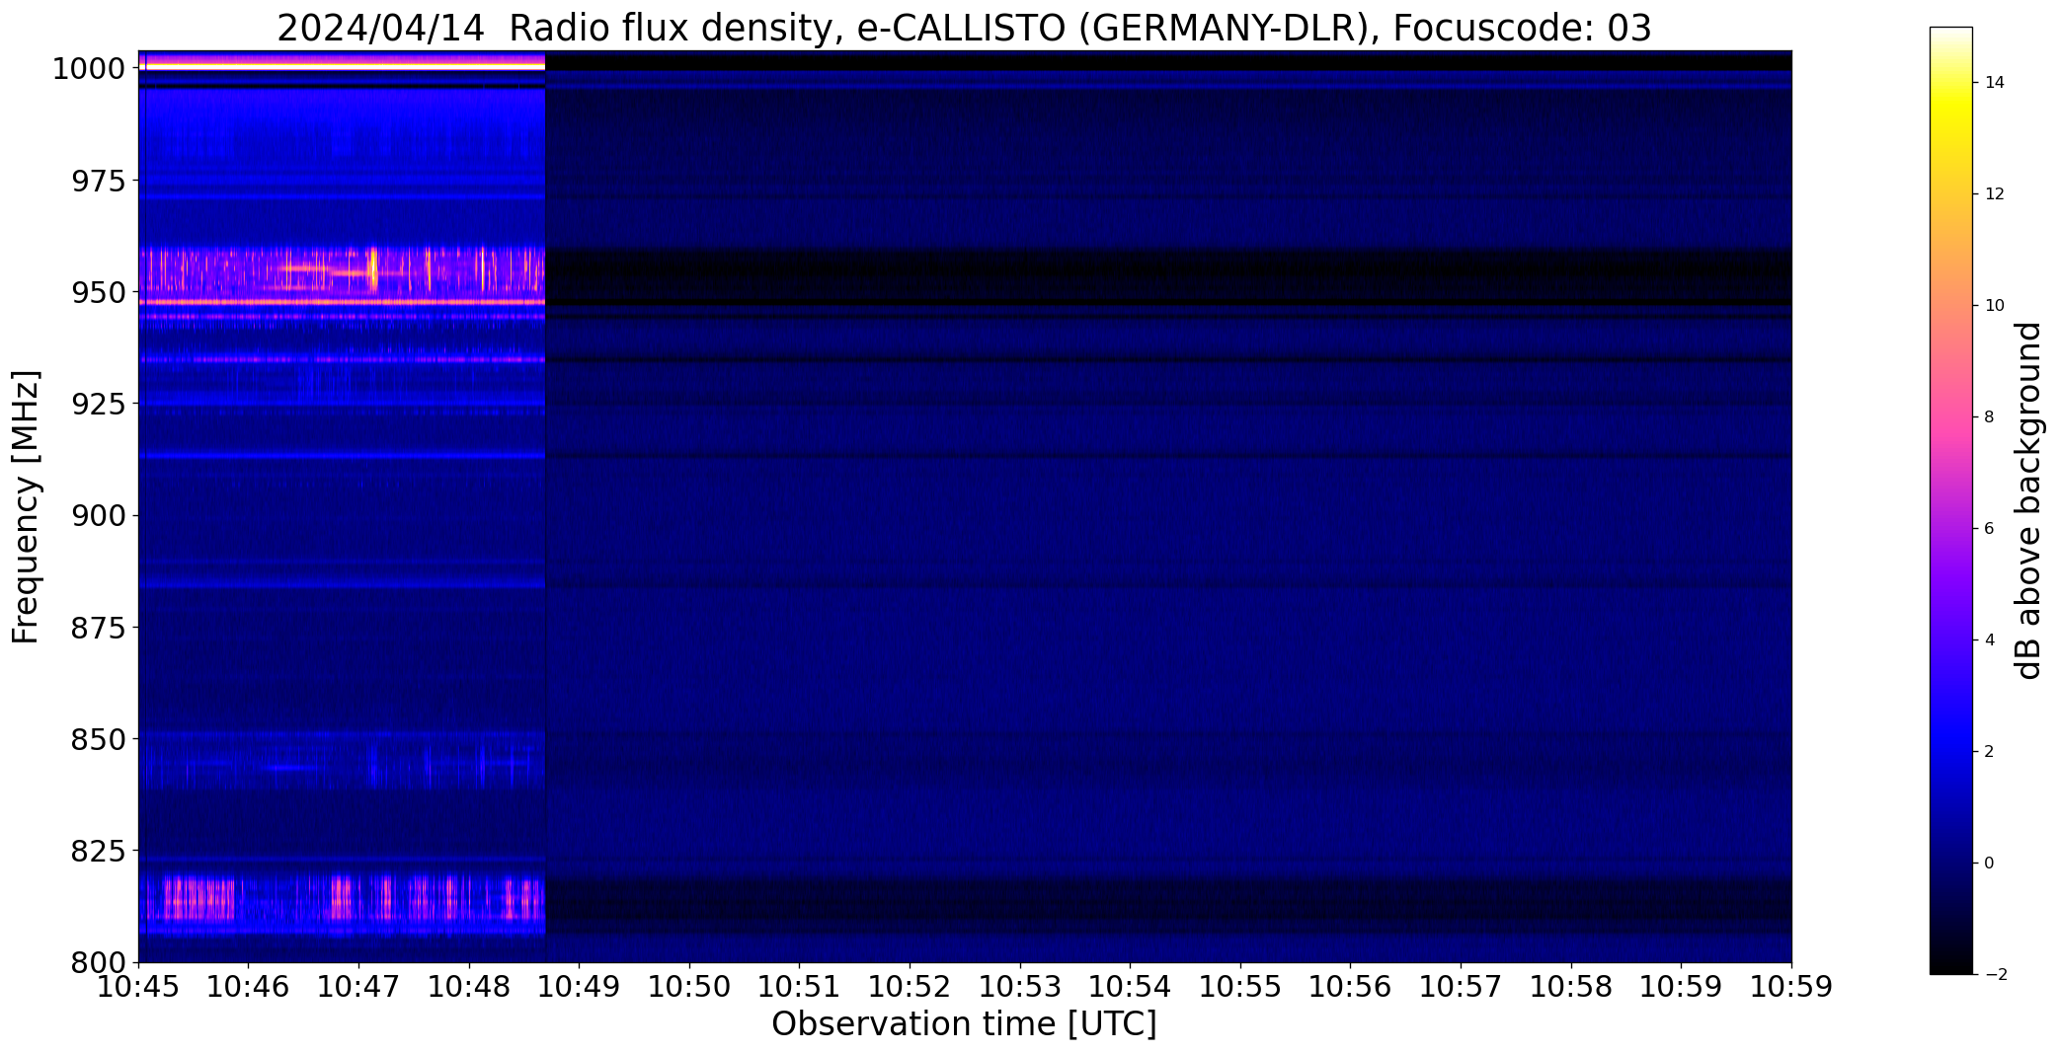
Task: Click the plot title mentioning e-CALLISTO GERMANY-DLR
Action: [x=964, y=29]
